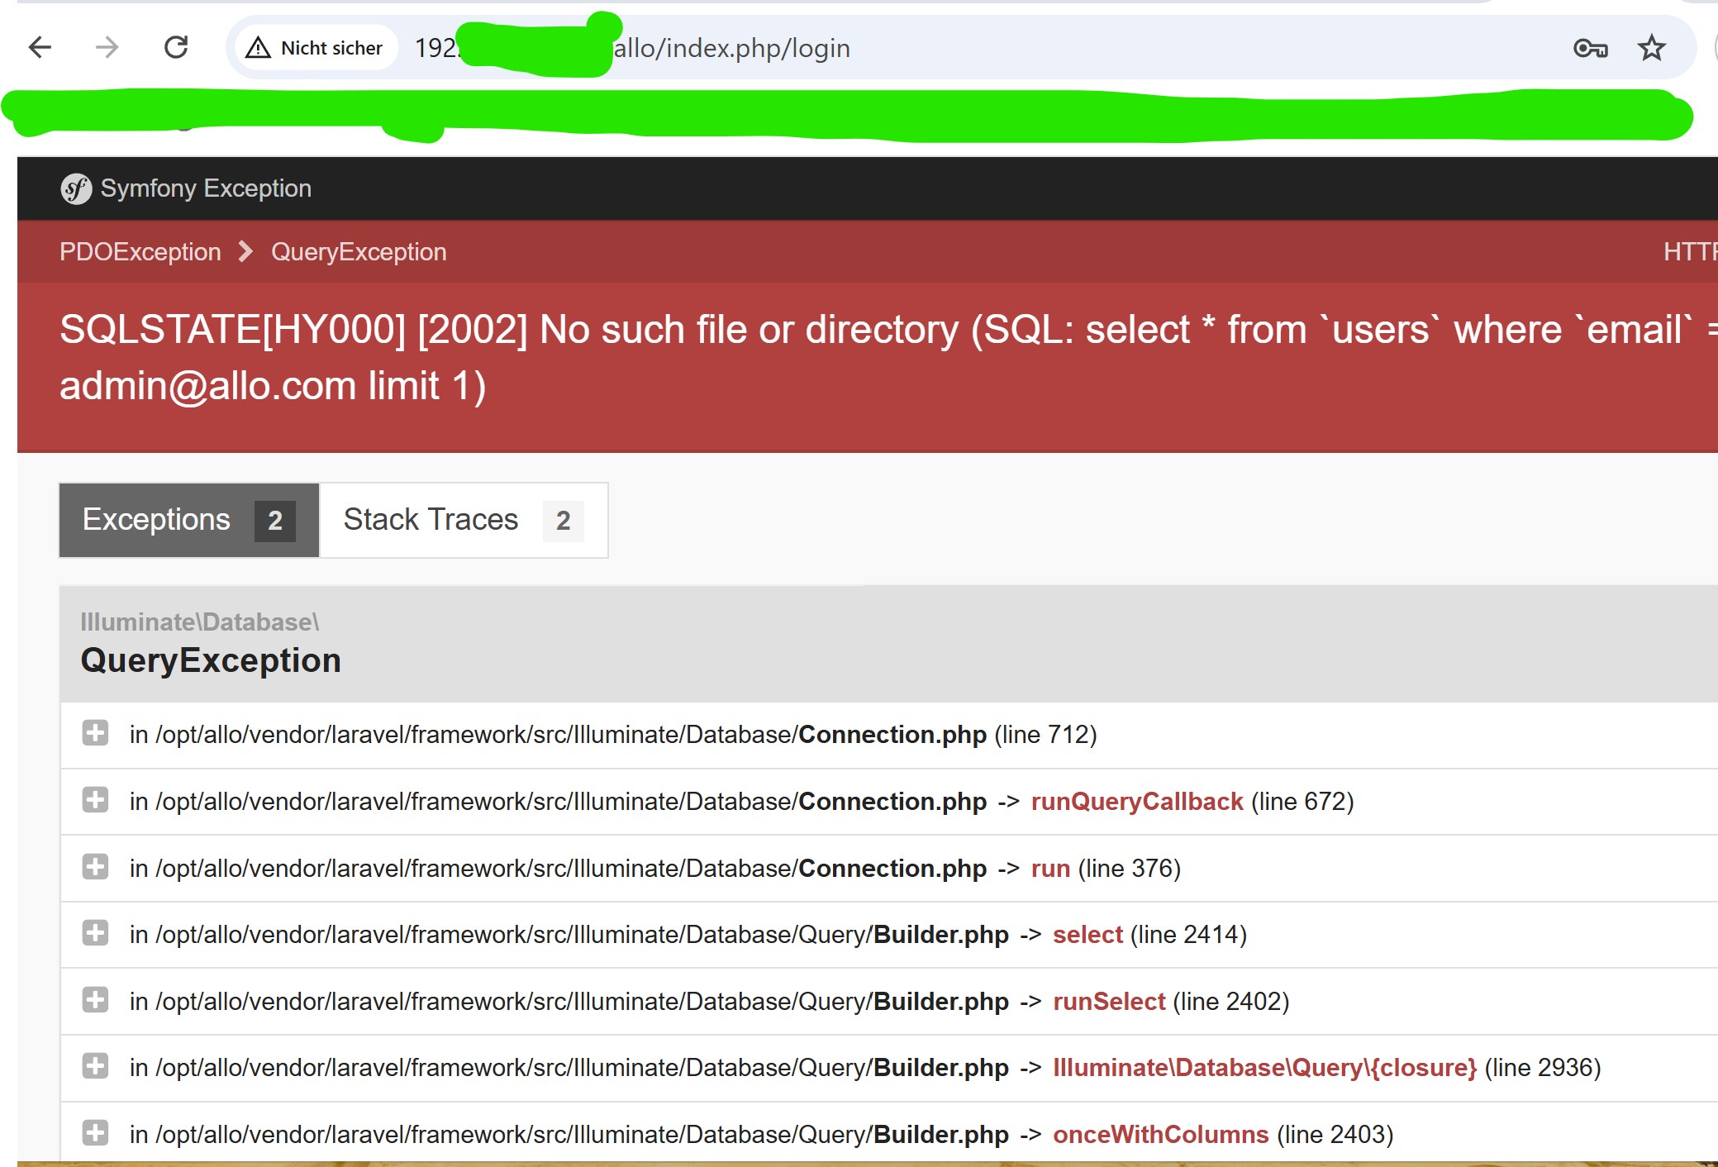Open the saved passwords key icon
This screenshot has height=1167, width=1718.
(1590, 48)
